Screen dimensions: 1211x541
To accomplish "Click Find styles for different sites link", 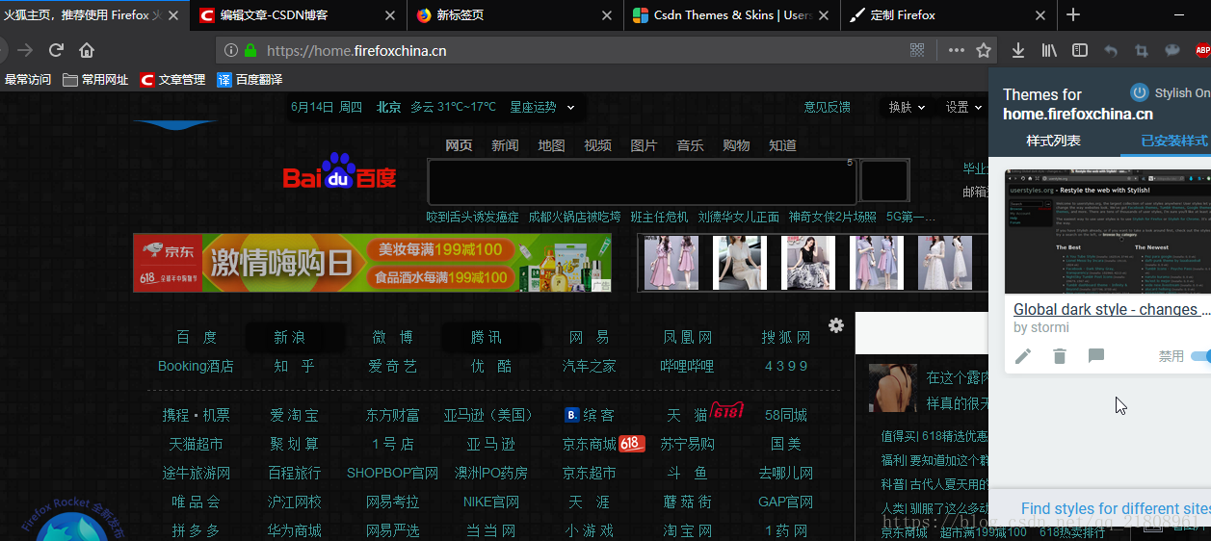I will pyautogui.click(x=1116, y=508).
